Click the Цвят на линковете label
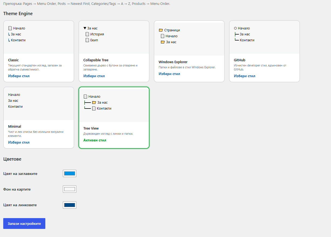This screenshot has width=331, height=237. (20, 205)
